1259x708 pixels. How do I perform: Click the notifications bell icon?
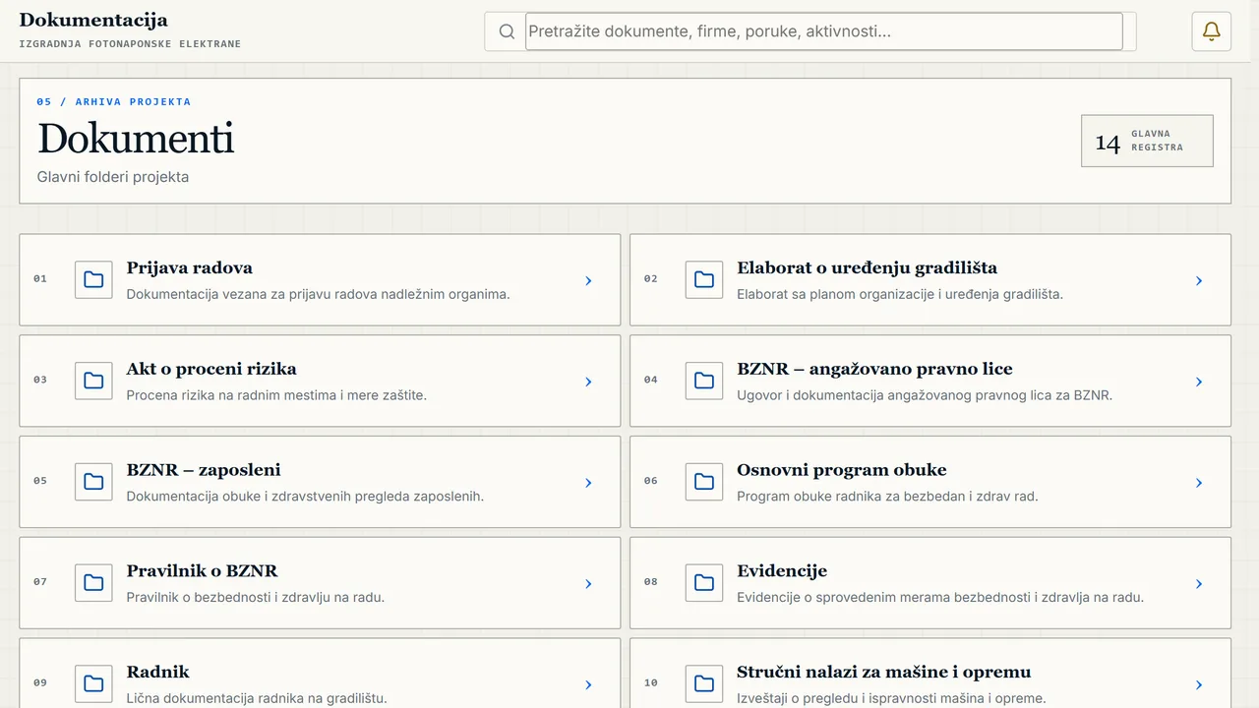1211,31
